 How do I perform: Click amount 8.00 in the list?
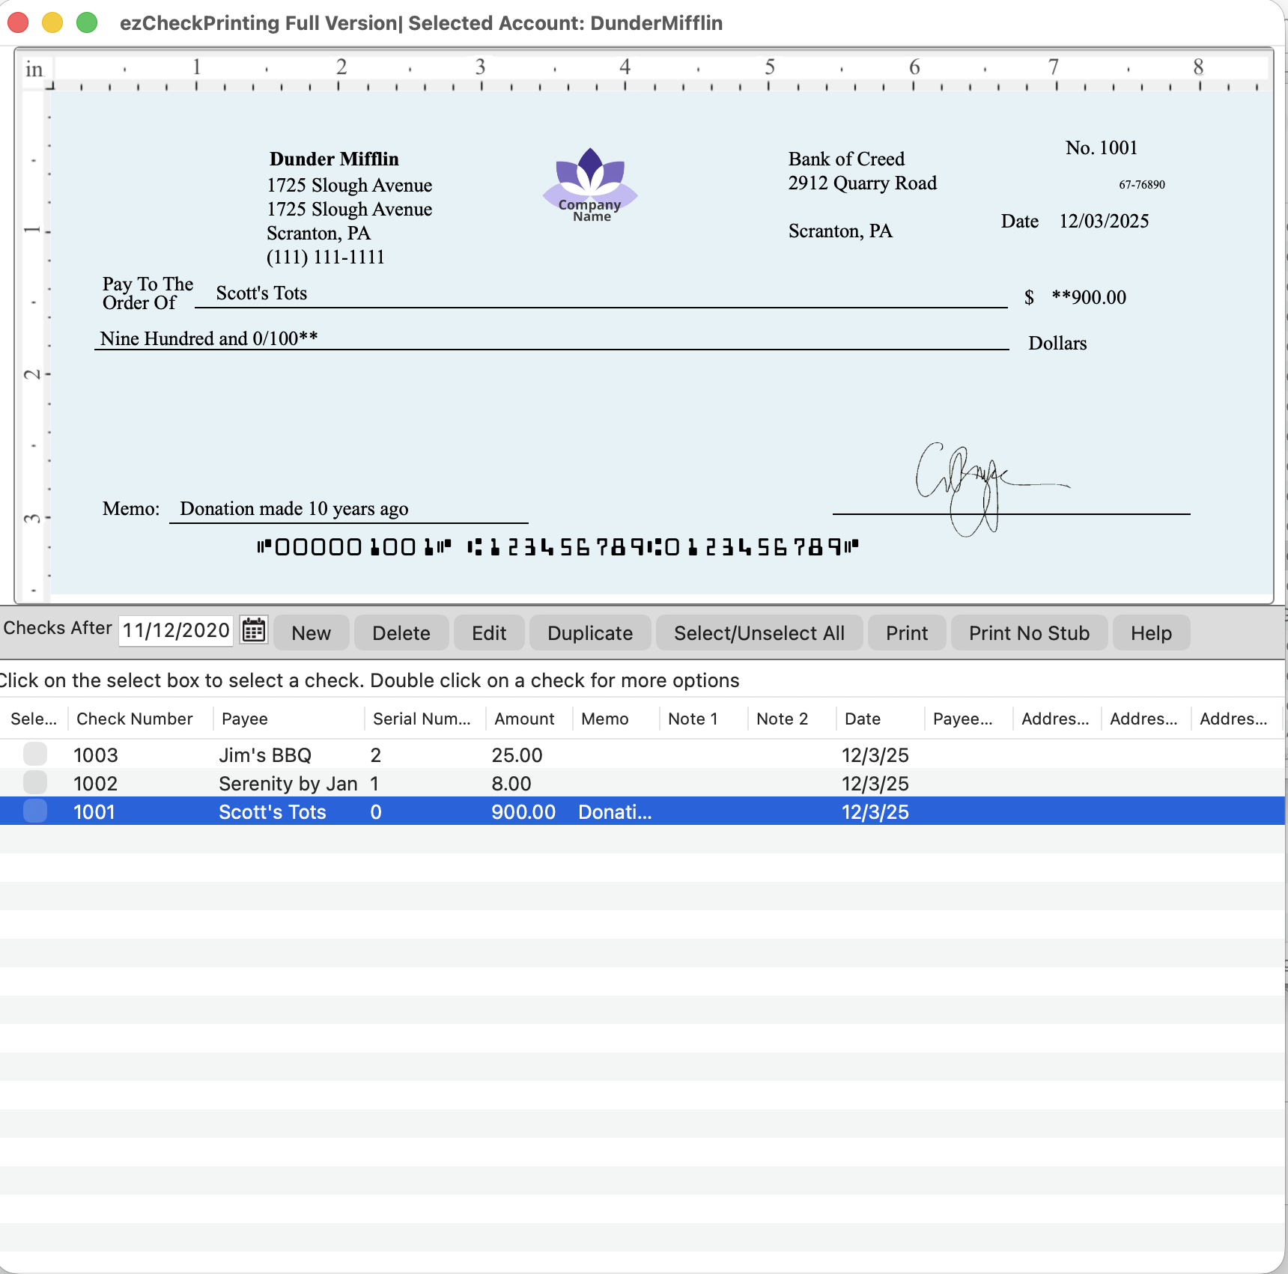511,784
